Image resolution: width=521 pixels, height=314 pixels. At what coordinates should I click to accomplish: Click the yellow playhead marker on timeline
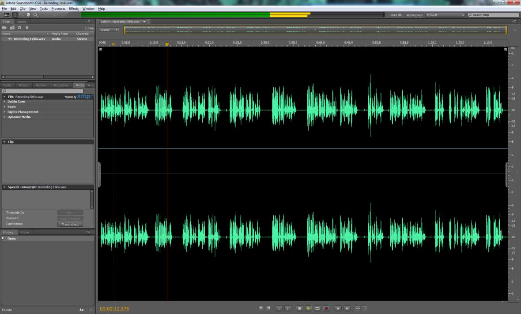(167, 44)
